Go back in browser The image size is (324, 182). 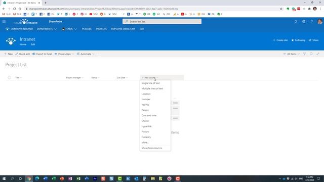(4, 9)
